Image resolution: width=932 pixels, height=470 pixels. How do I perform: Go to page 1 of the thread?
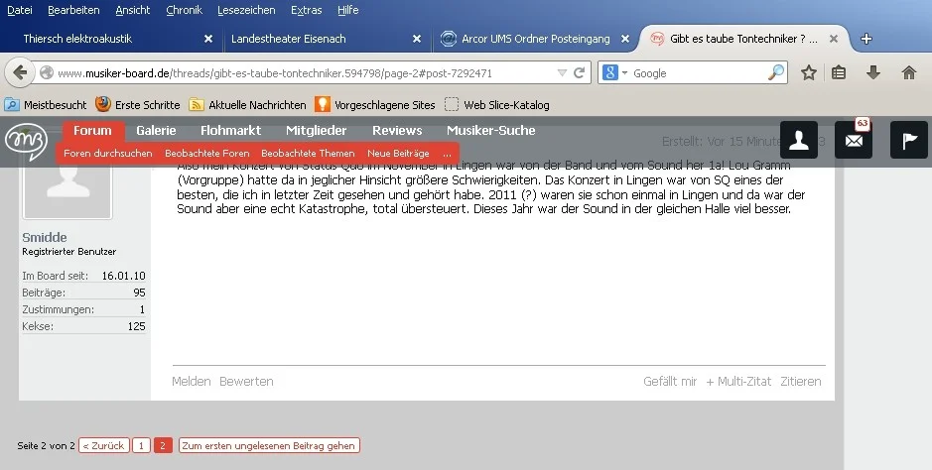pyautogui.click(x=141, y=445)
